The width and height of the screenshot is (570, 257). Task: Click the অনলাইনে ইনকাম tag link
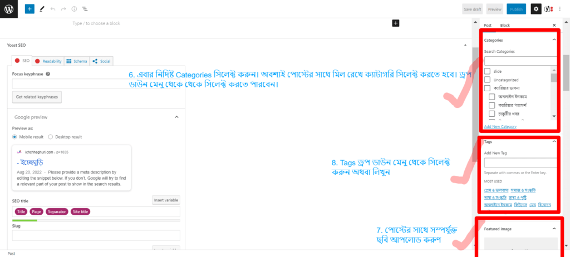click(498, 205)
